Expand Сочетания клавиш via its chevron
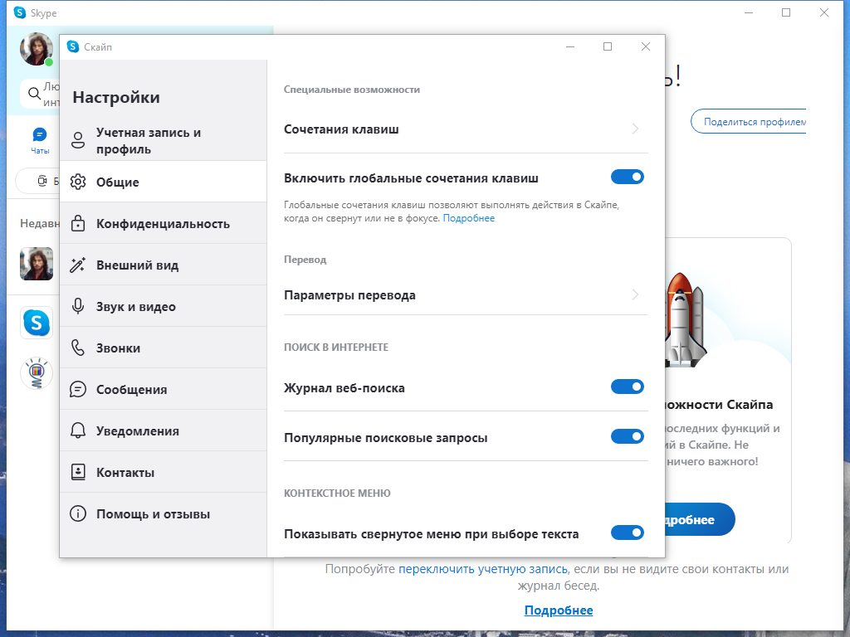This screenshot has height=637, width=850. (x=635, y=129)
